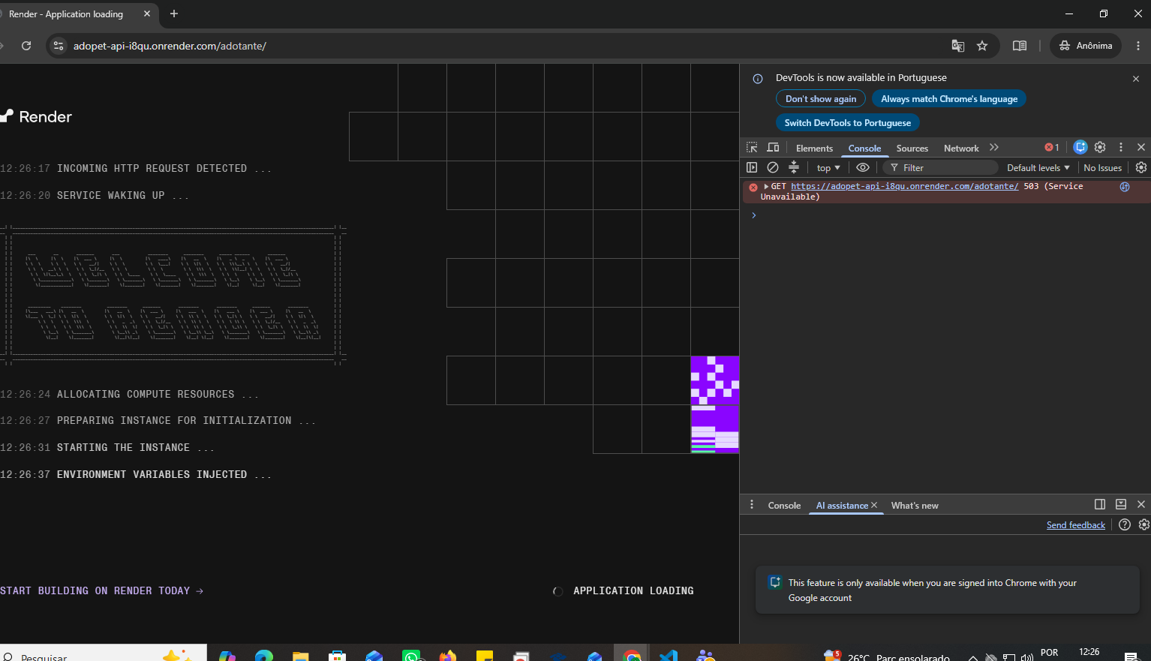Screen dimensions: 1151x661
Task: Click Switch DevTools to Portuguese button
Action: [848, 123]
